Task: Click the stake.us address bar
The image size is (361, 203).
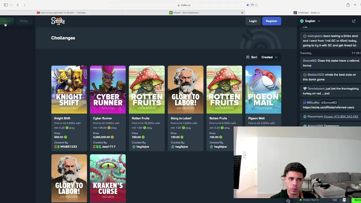Action: pos(184,5)
